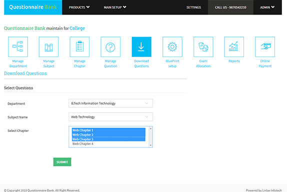
Task: Open the Reports chart icon
Action: 234,47
